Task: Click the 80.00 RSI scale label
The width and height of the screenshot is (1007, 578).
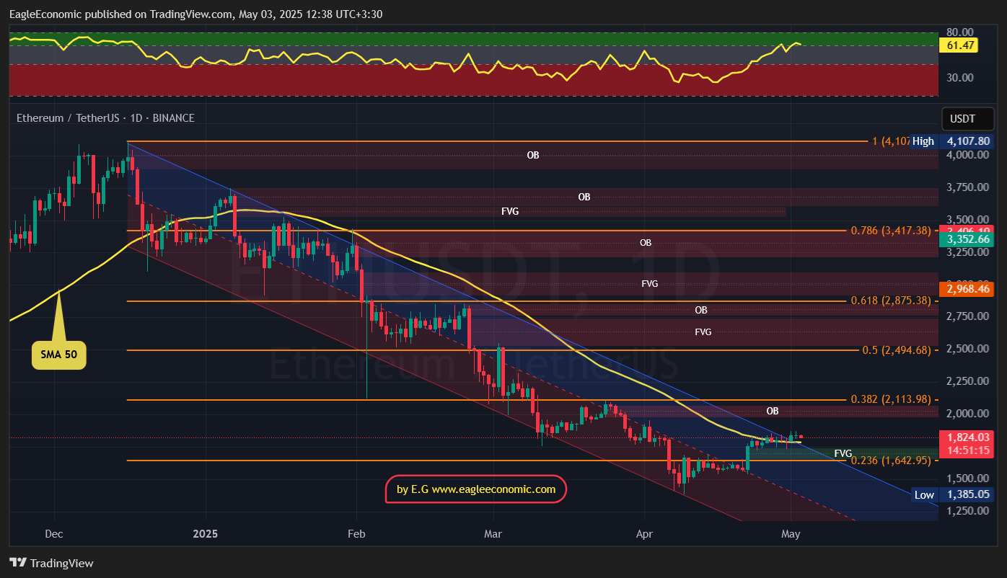Action: pos(960,32)
